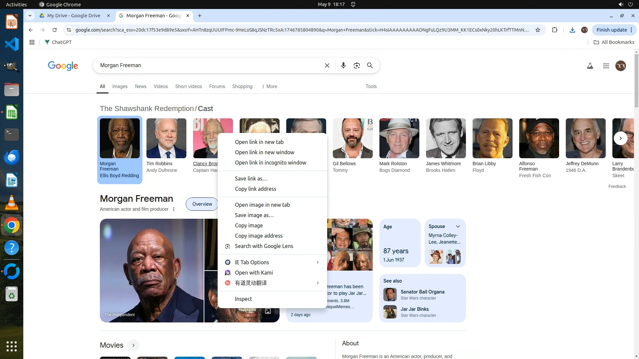This screenshot has height=359, width=639.
Task: Open the More search filters dropdown
Action: tap(269, 86)
